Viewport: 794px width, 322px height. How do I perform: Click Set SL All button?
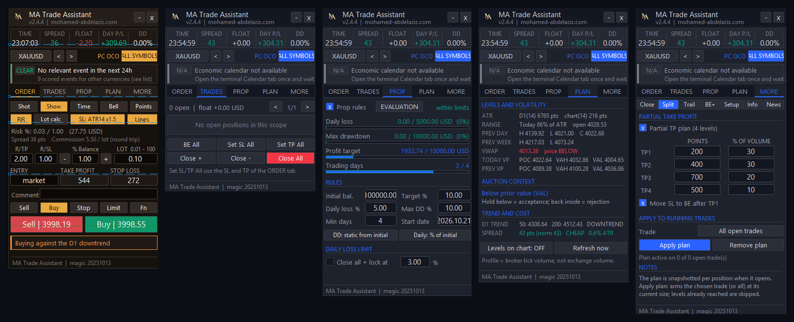click(240, 144)
